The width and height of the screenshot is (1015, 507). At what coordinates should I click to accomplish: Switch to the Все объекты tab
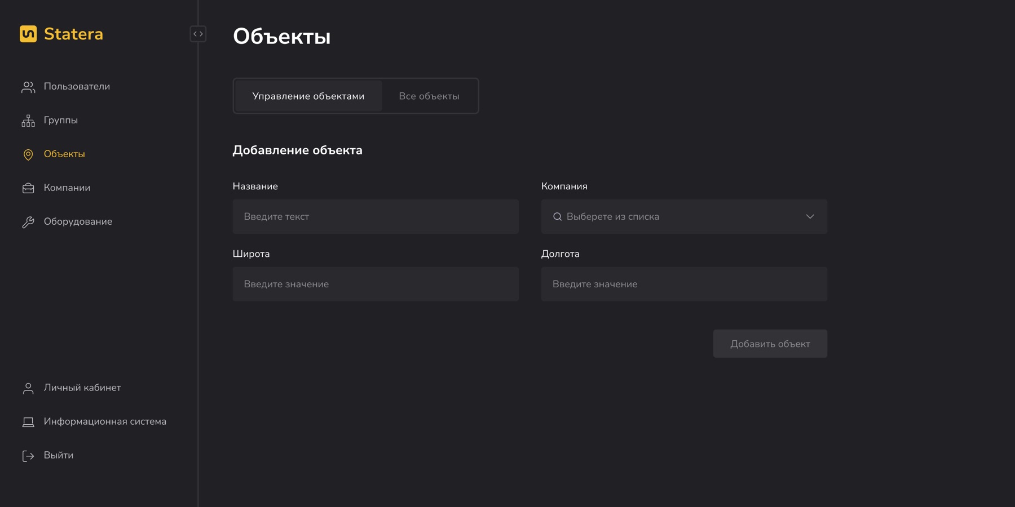pos(429,96)
